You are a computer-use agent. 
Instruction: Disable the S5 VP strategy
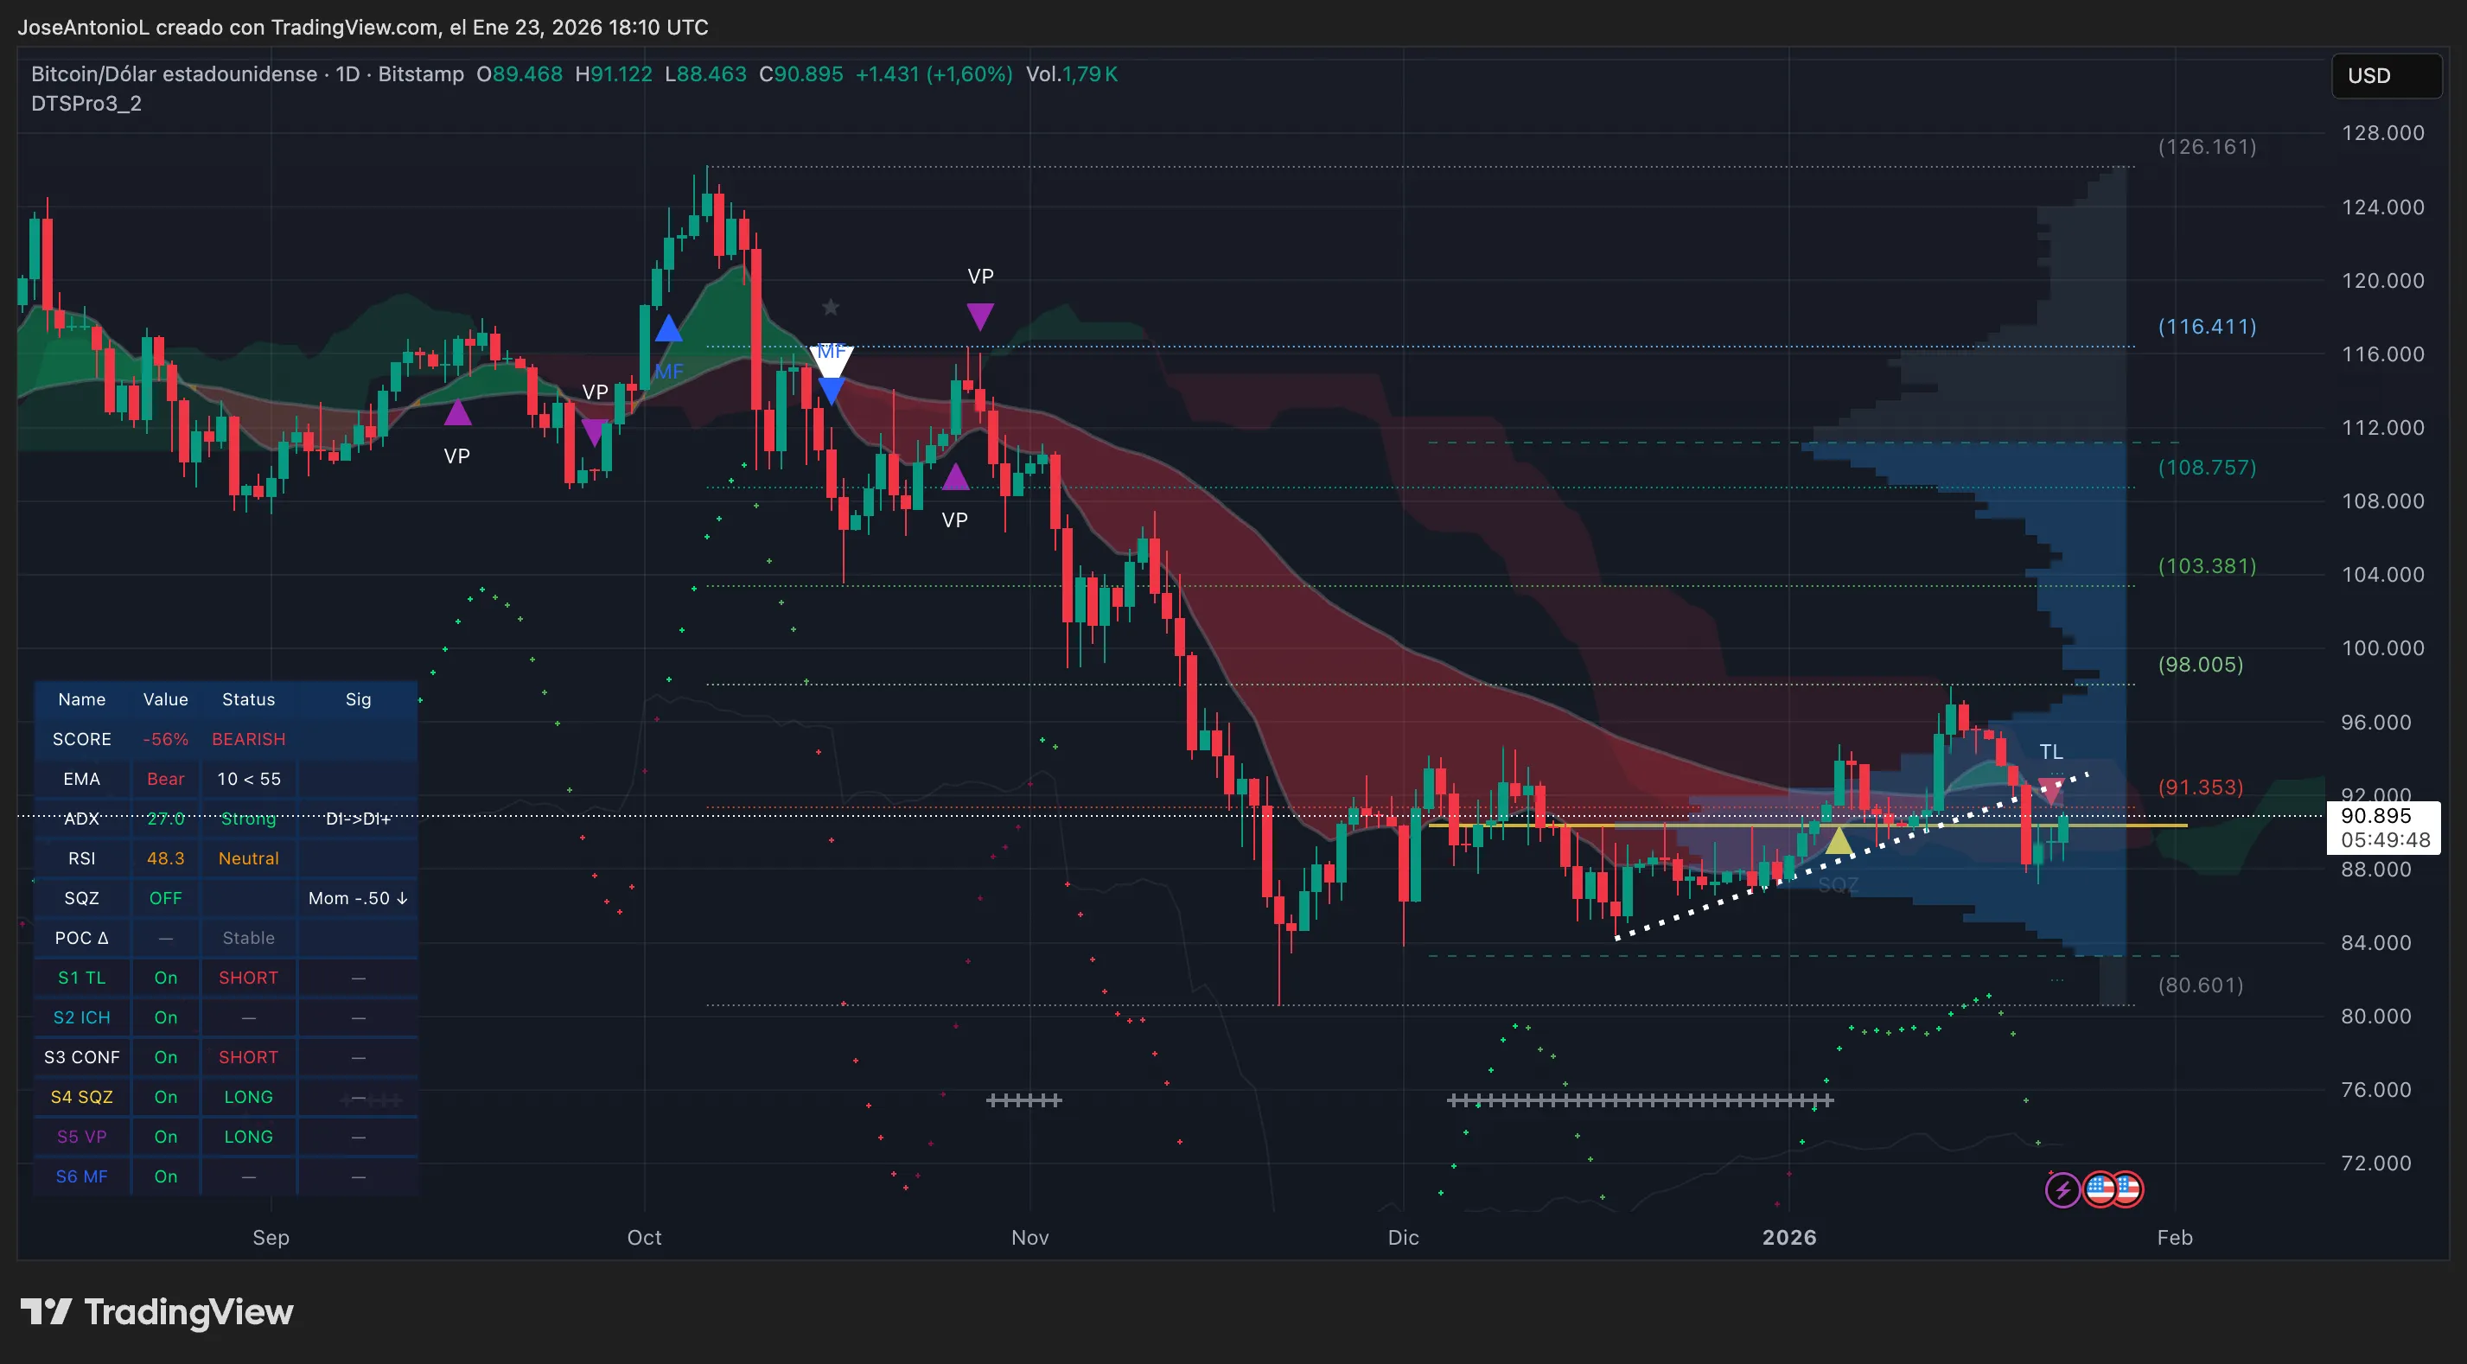[x=165, y=1136]
